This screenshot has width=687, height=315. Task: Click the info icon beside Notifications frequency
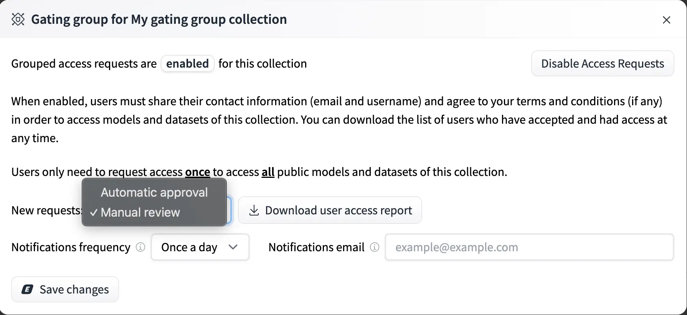[140, 247]
